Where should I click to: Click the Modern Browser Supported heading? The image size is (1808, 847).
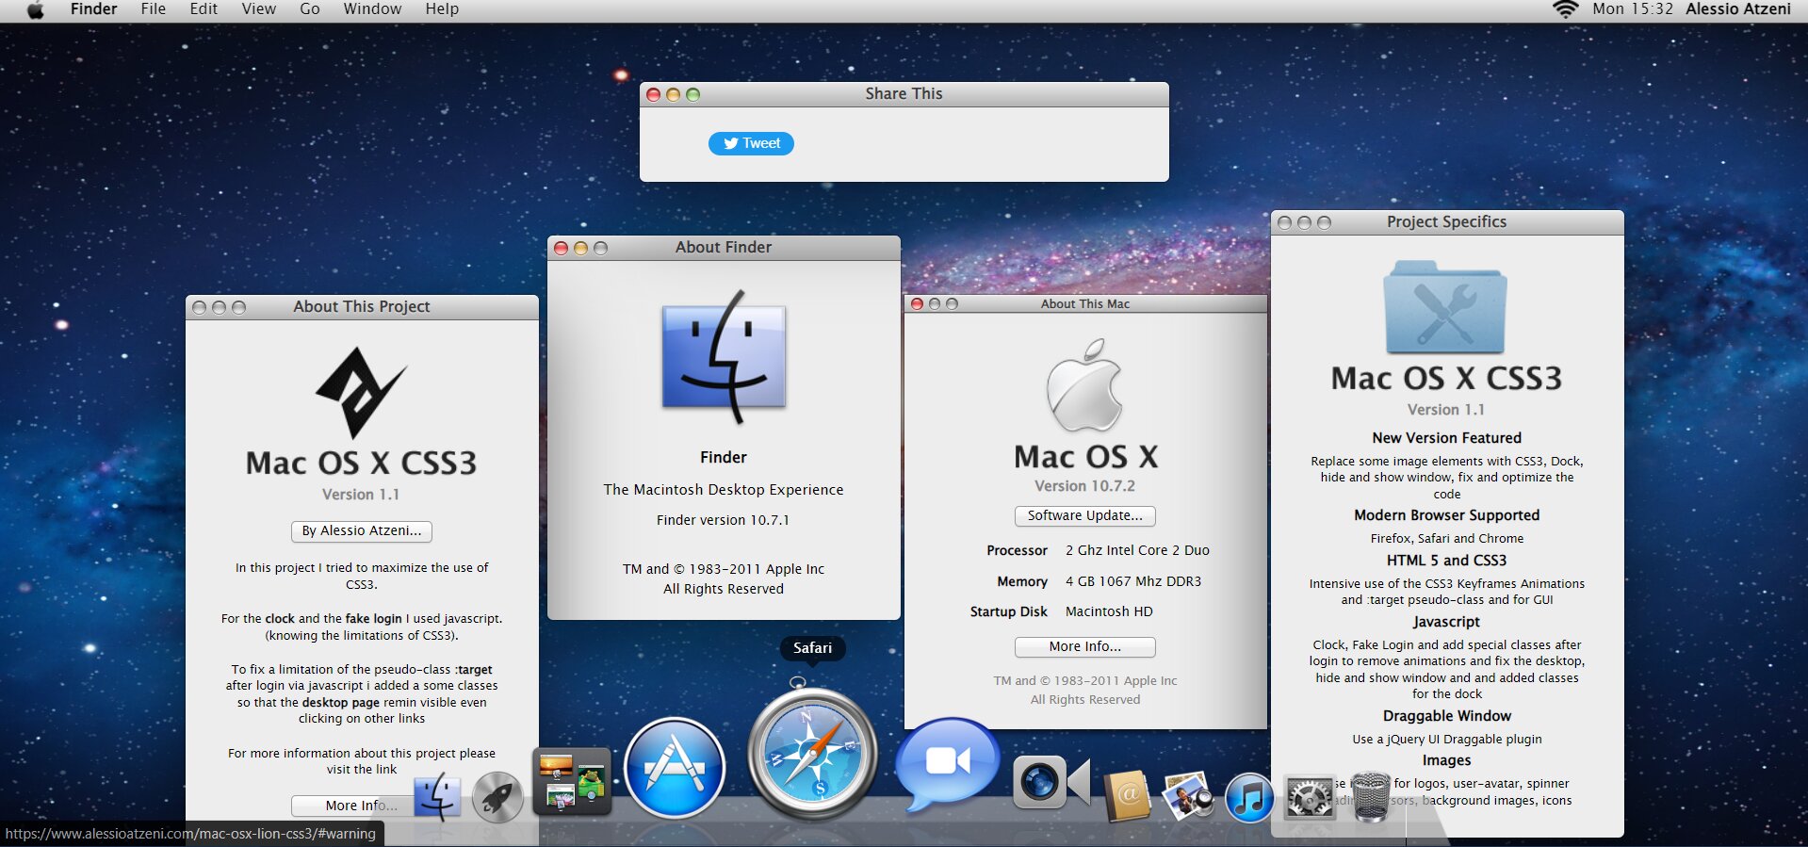tap(1447, 515)
